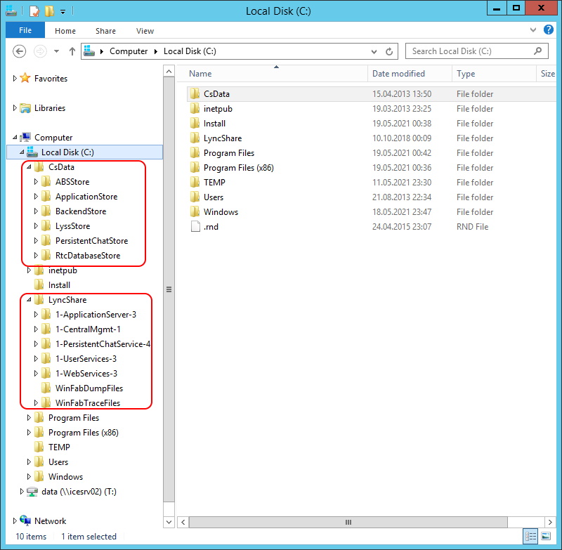Switch to the Home ribbon tab
Image resolution: width=562 pixels, height=550 pixels.
tap(65, 31)
